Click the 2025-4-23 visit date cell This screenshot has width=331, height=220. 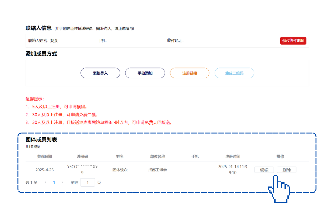45,170
